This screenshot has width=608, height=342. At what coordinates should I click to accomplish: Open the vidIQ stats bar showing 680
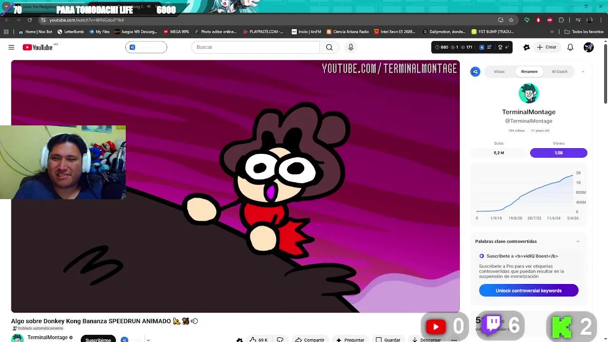click(472, 47)
